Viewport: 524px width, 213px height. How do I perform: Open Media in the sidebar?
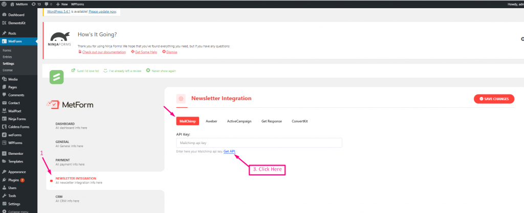[x=13, y=79]
